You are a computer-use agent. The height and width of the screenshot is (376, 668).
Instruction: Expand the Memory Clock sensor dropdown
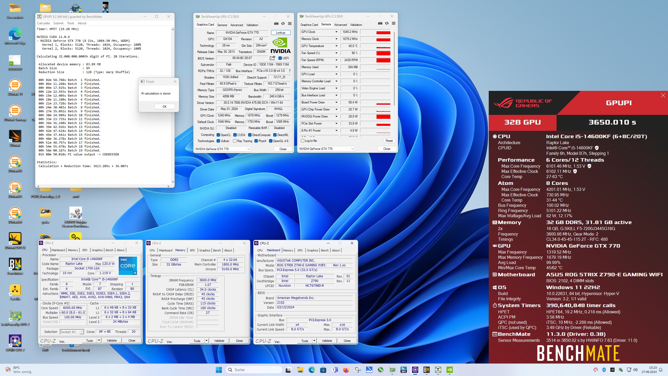click(336, 39)
